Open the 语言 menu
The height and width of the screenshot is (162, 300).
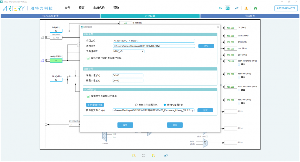click(82, 8)
